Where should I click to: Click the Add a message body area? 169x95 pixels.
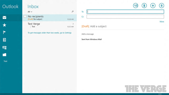(x=88, y=34)
